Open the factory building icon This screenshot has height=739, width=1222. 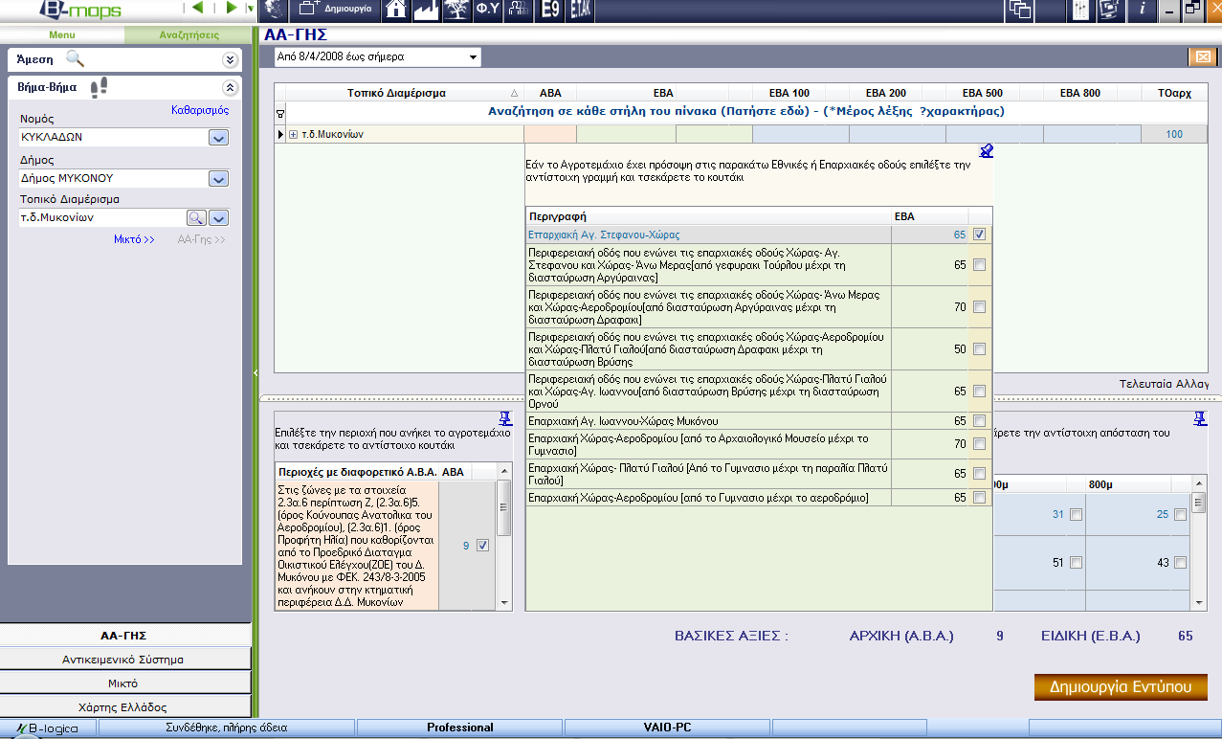pyautogui.click(x=426, y=10)
